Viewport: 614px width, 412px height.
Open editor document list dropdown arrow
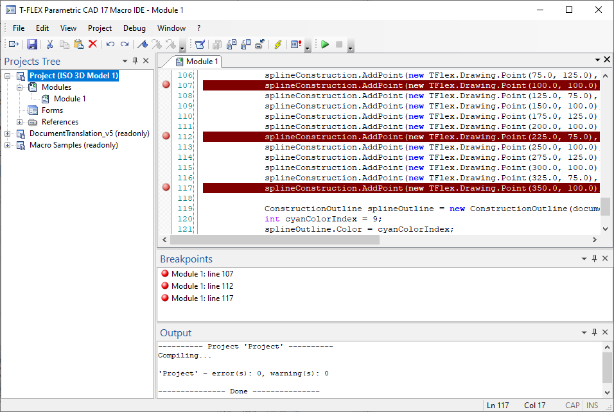coord(597,60)
